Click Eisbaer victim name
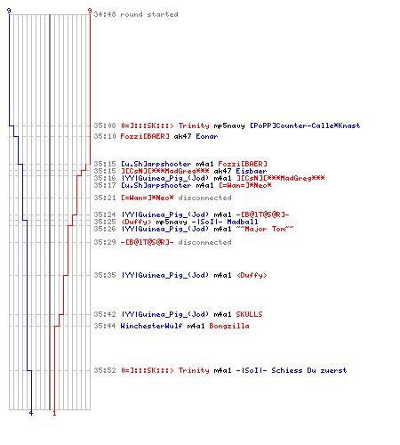 tap(252, 171)
